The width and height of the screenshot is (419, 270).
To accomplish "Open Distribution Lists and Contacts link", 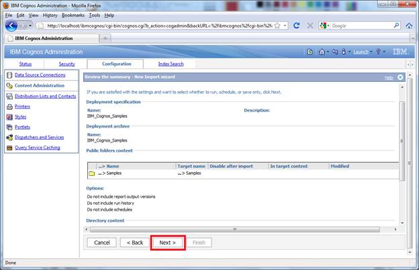I will pyautogui.click(x=46, y=96).
